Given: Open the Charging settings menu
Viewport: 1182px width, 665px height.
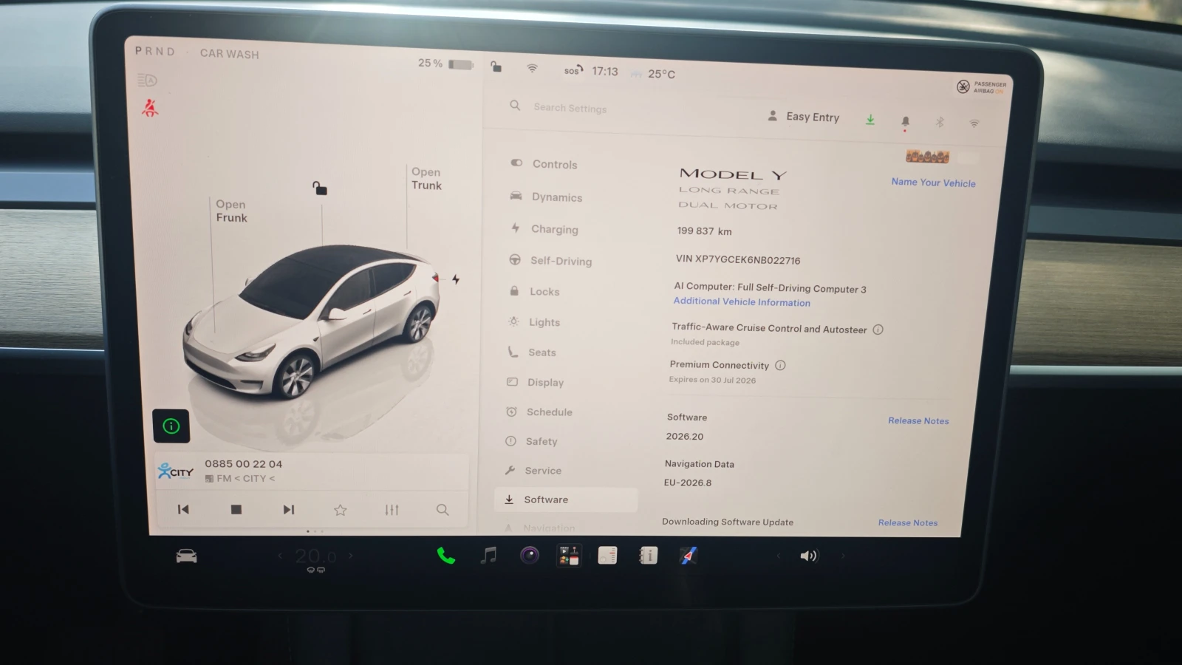Looking at the screenshot, I should click(x=544, y=229).
